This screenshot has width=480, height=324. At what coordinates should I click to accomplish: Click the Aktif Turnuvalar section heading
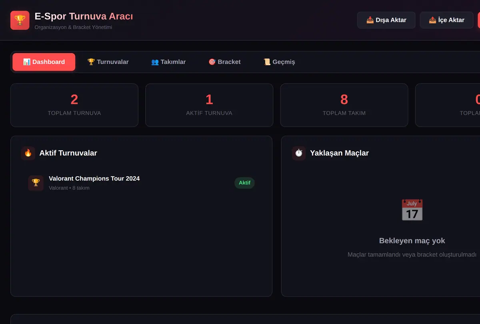pos(68,153)
